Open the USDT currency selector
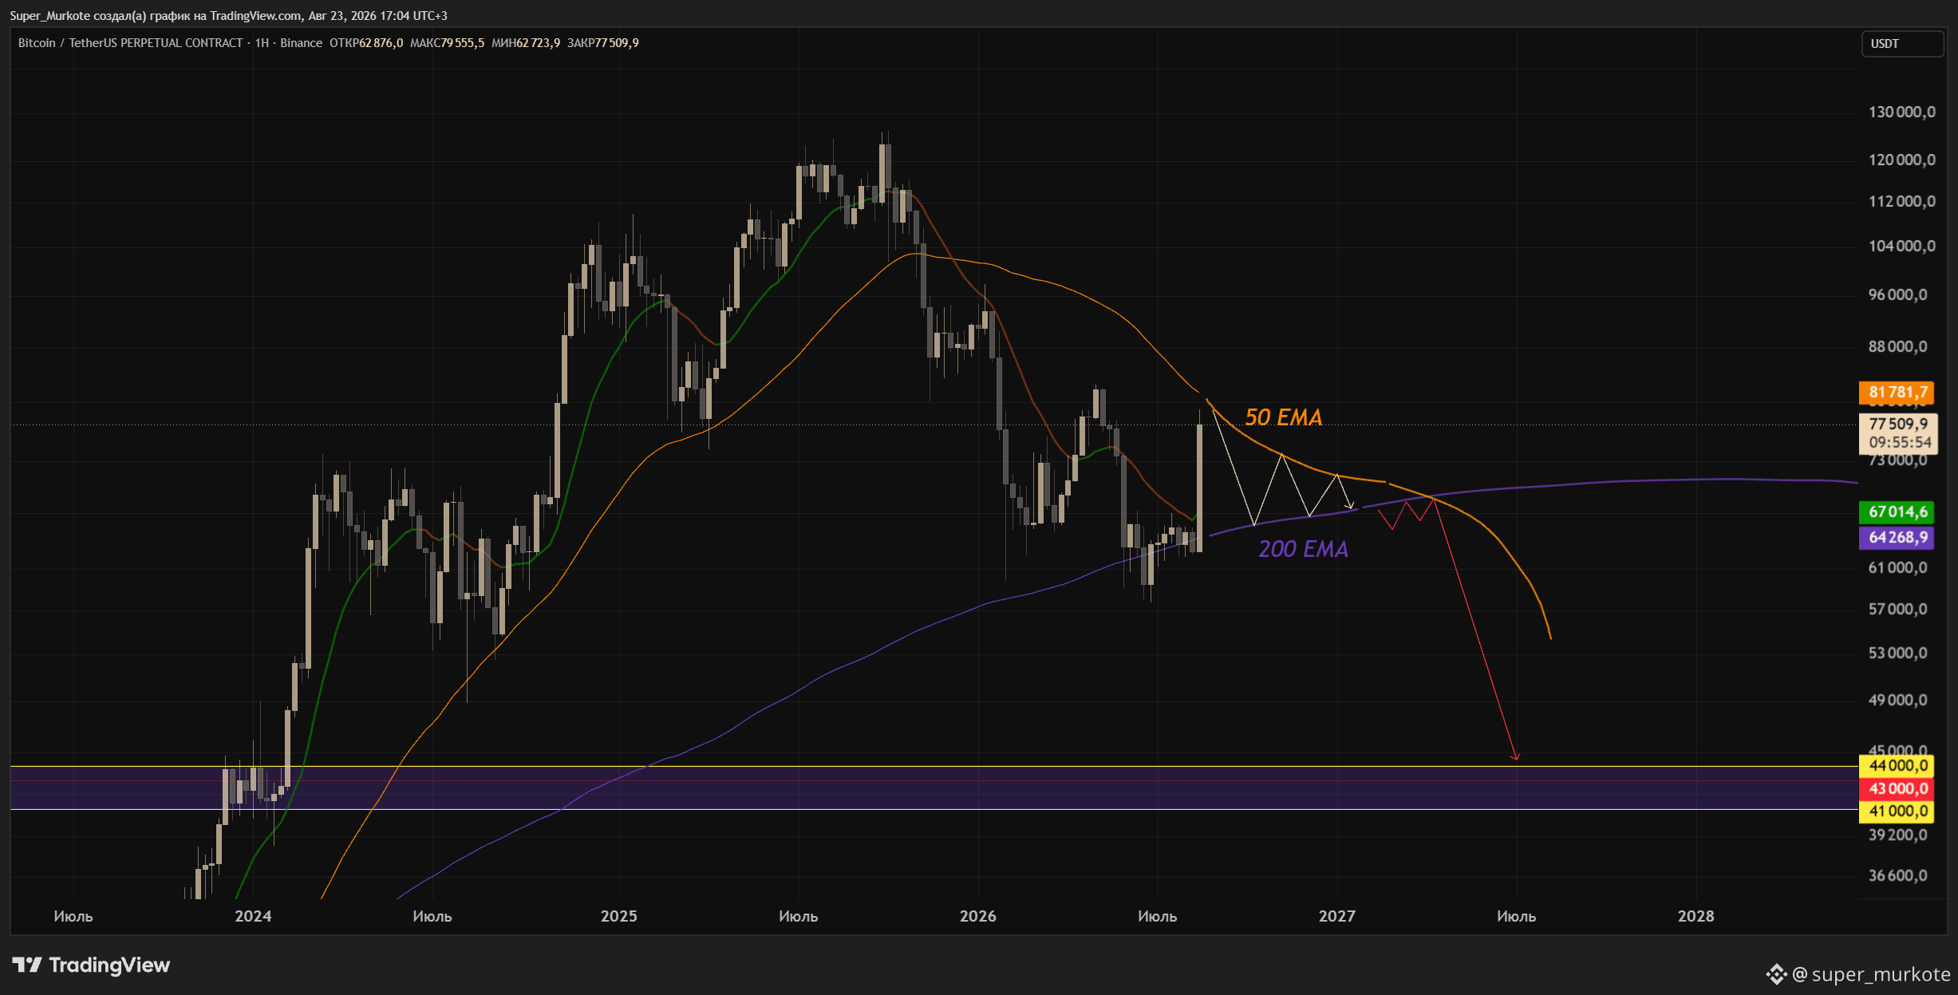 coord(1902,44)
